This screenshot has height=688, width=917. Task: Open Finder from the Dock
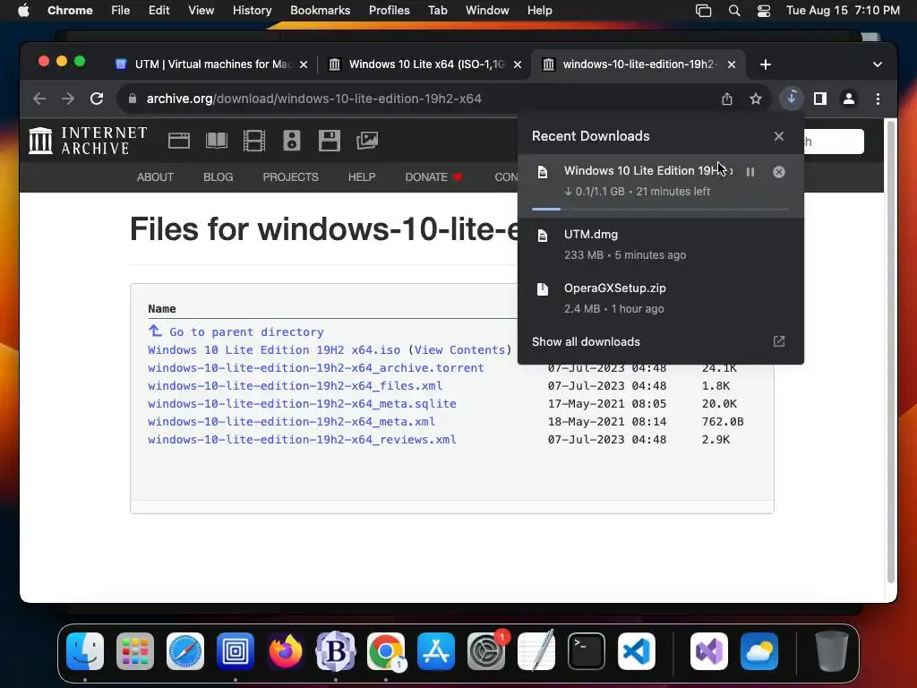85,651
